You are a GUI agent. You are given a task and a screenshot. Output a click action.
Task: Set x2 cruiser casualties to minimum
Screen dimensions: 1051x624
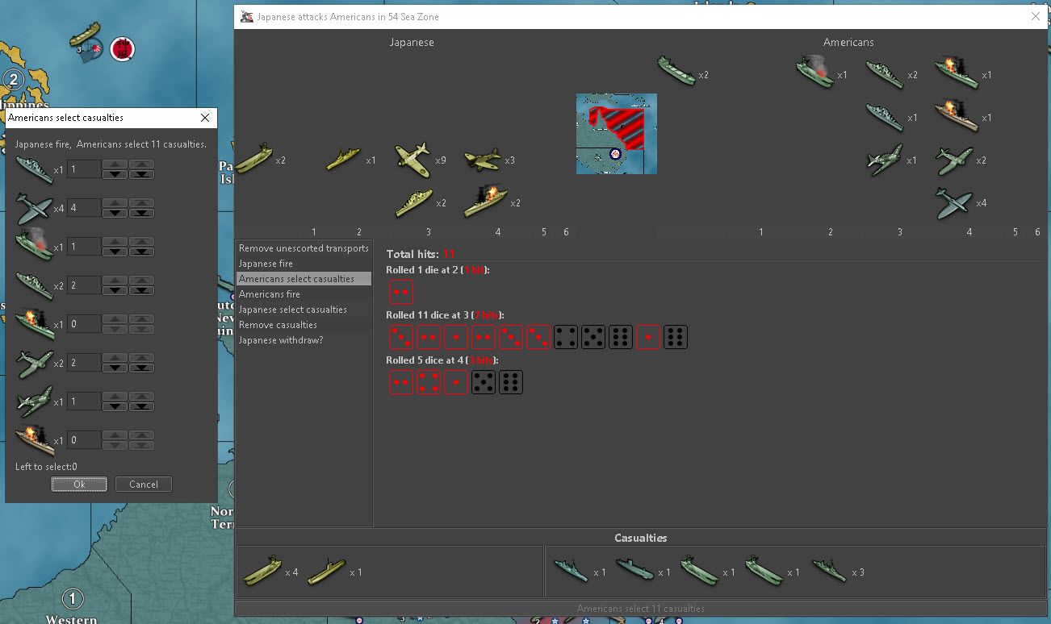142,290
